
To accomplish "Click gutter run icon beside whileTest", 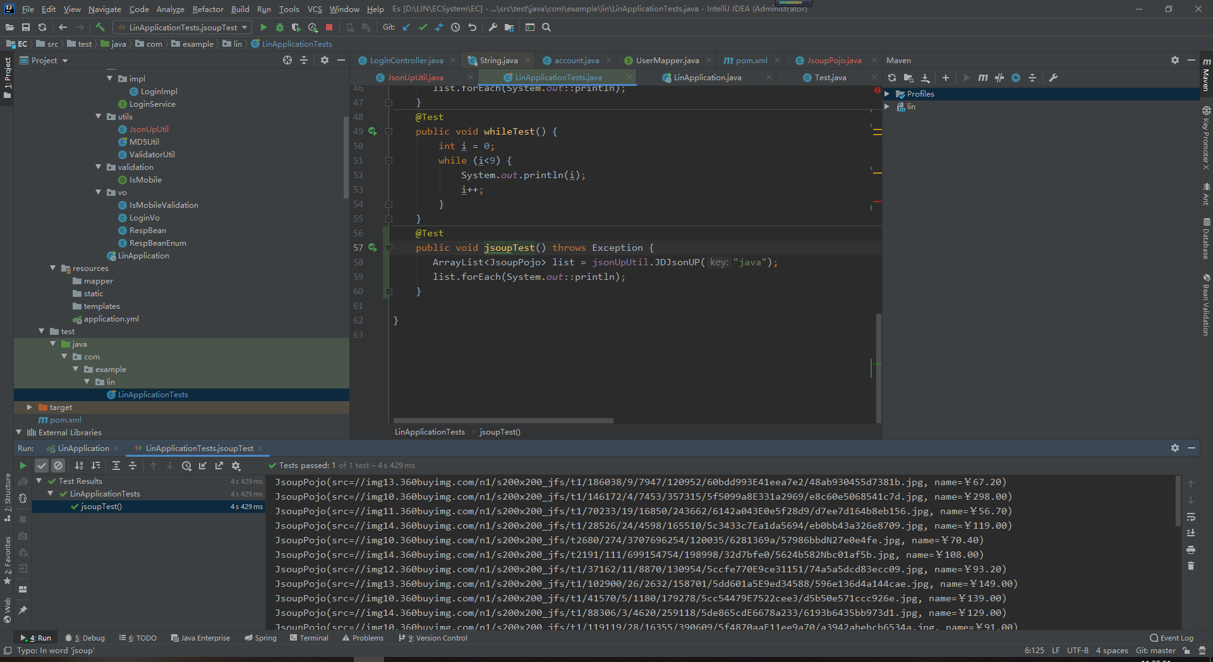I will tap(373, 131).
